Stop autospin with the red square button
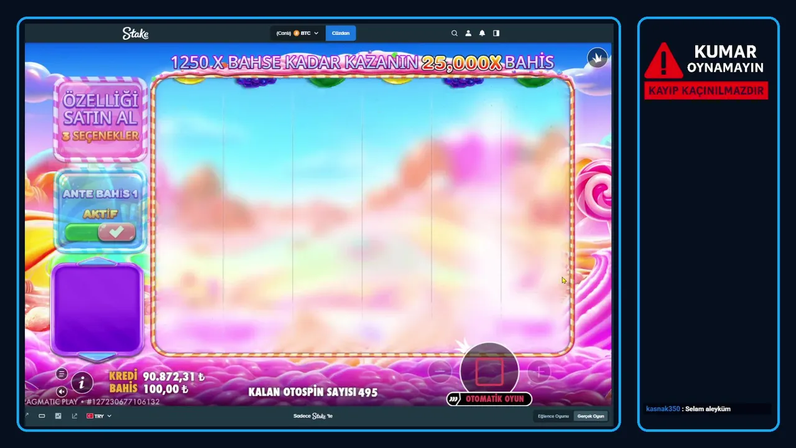Image resolution: width=796 pixels, height=448 pixels. click(489, 371)
